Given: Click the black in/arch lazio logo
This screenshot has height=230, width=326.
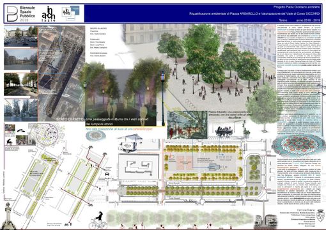Looking at the screenshot, I should 49,14.
